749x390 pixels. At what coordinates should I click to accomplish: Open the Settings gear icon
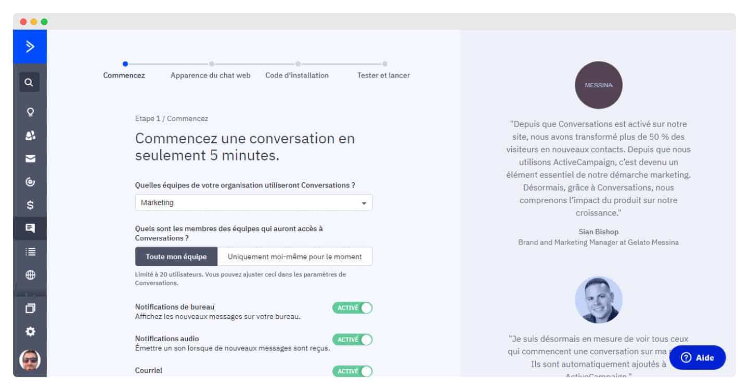tap(30, 331)
